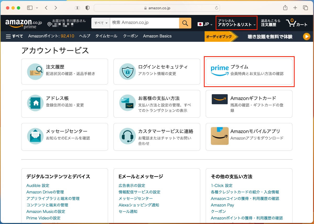Open the プライム card title
This screenshot has width=314, height=224.
pos(239,67)
